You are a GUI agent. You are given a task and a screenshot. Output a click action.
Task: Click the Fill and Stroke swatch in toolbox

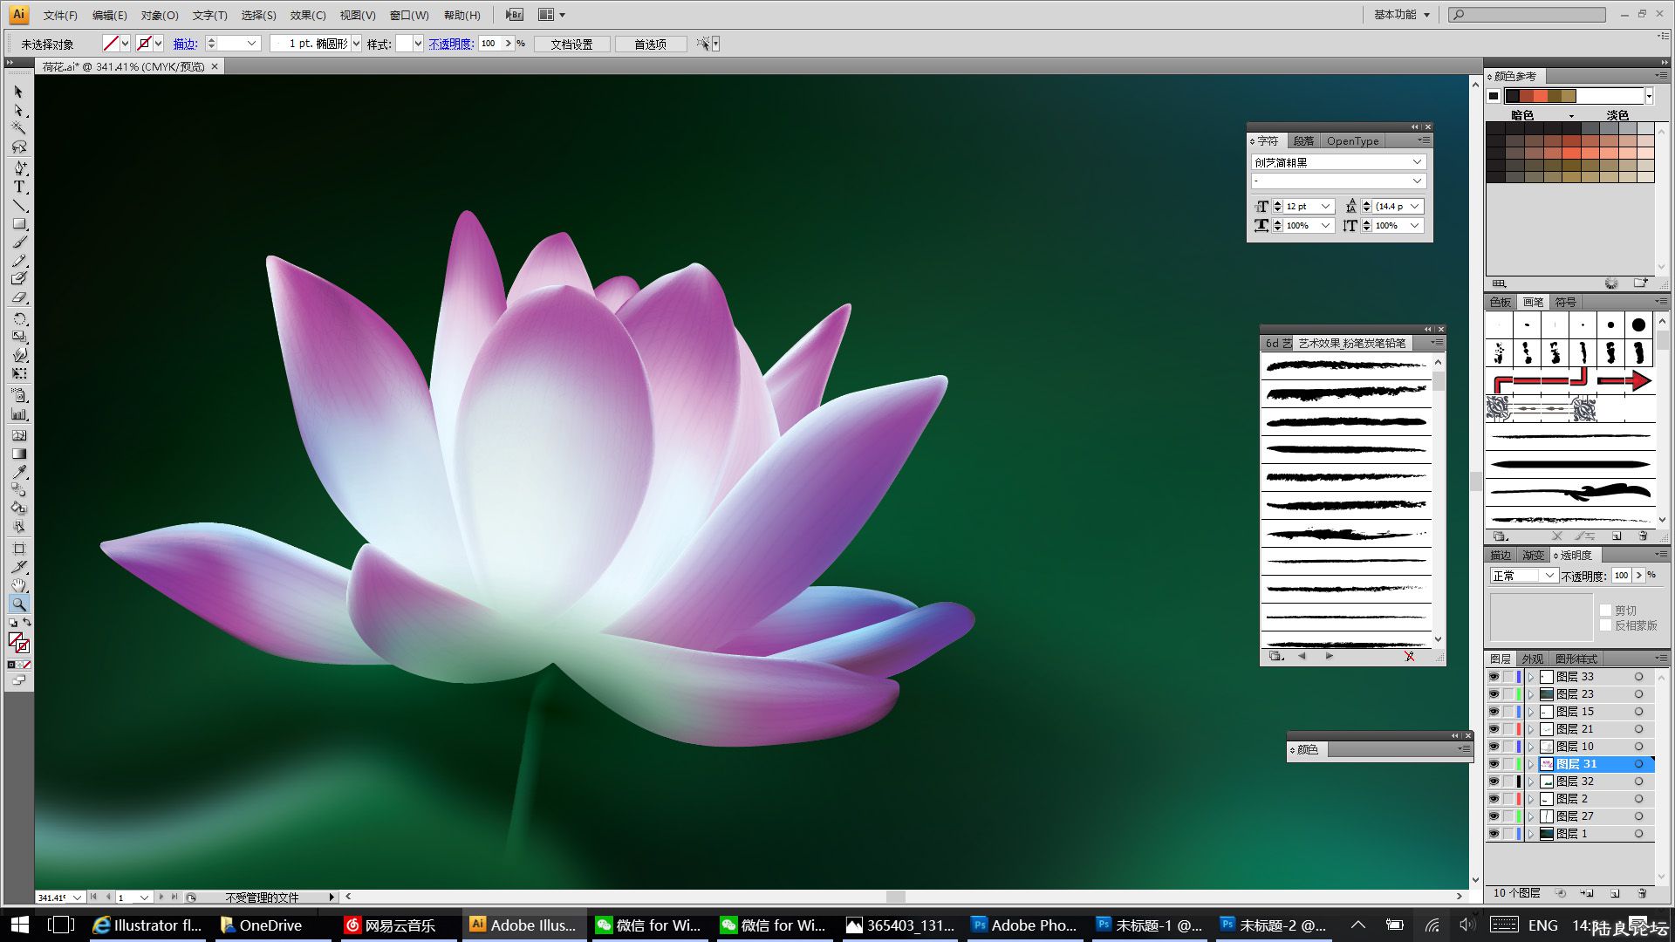[x=17, y=644]
